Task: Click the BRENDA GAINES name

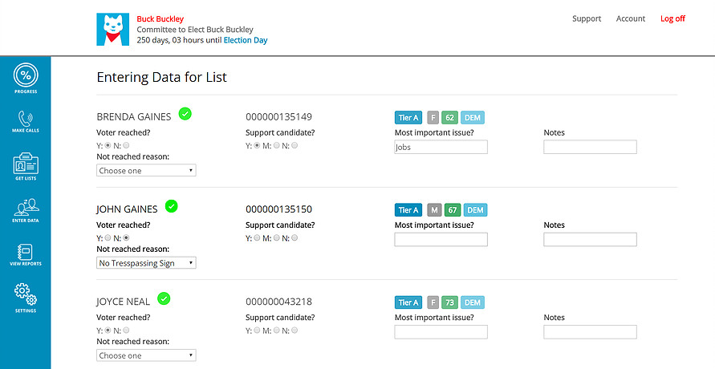Action: [133, 117]
